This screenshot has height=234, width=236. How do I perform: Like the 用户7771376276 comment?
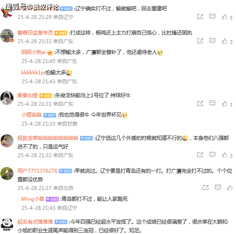point(230,187)
